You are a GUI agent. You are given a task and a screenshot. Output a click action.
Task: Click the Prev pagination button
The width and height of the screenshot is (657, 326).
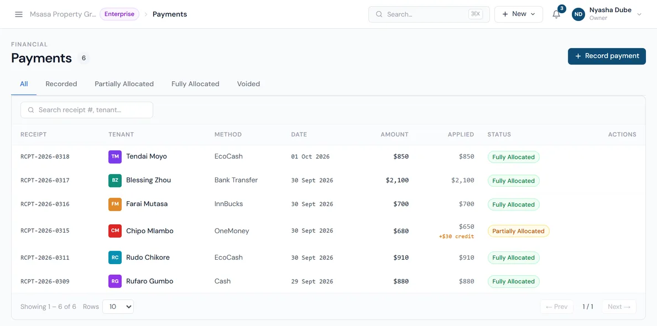pyautogui.click(x=556, y=307)
